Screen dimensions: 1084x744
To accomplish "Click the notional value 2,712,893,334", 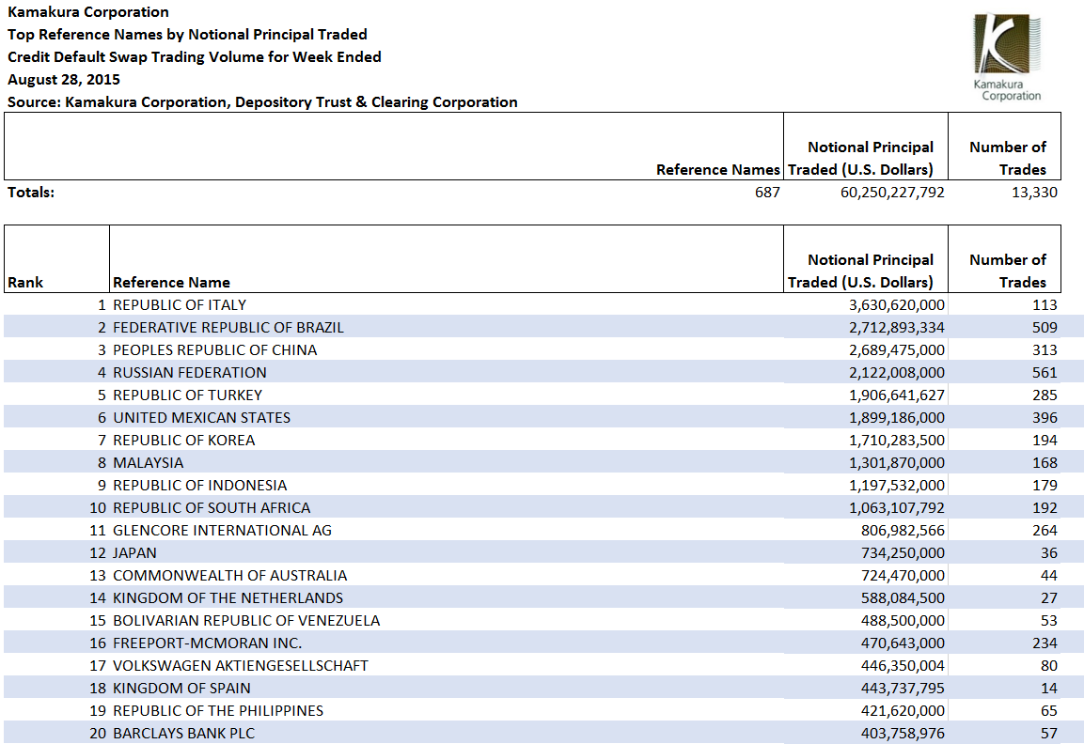I will (x=897, y=328).
